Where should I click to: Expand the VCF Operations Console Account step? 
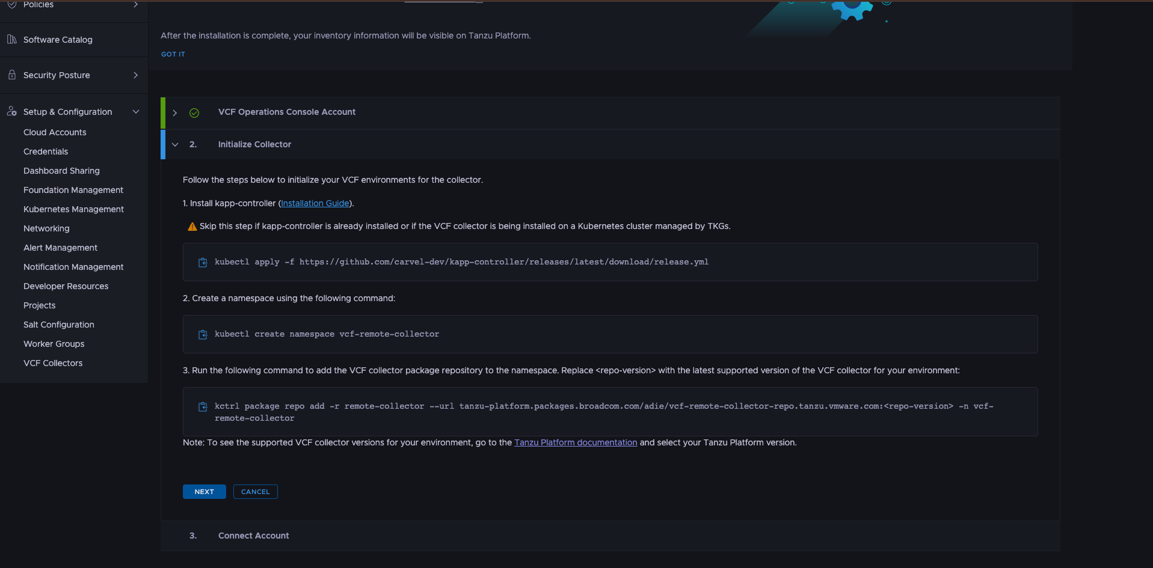175,112
